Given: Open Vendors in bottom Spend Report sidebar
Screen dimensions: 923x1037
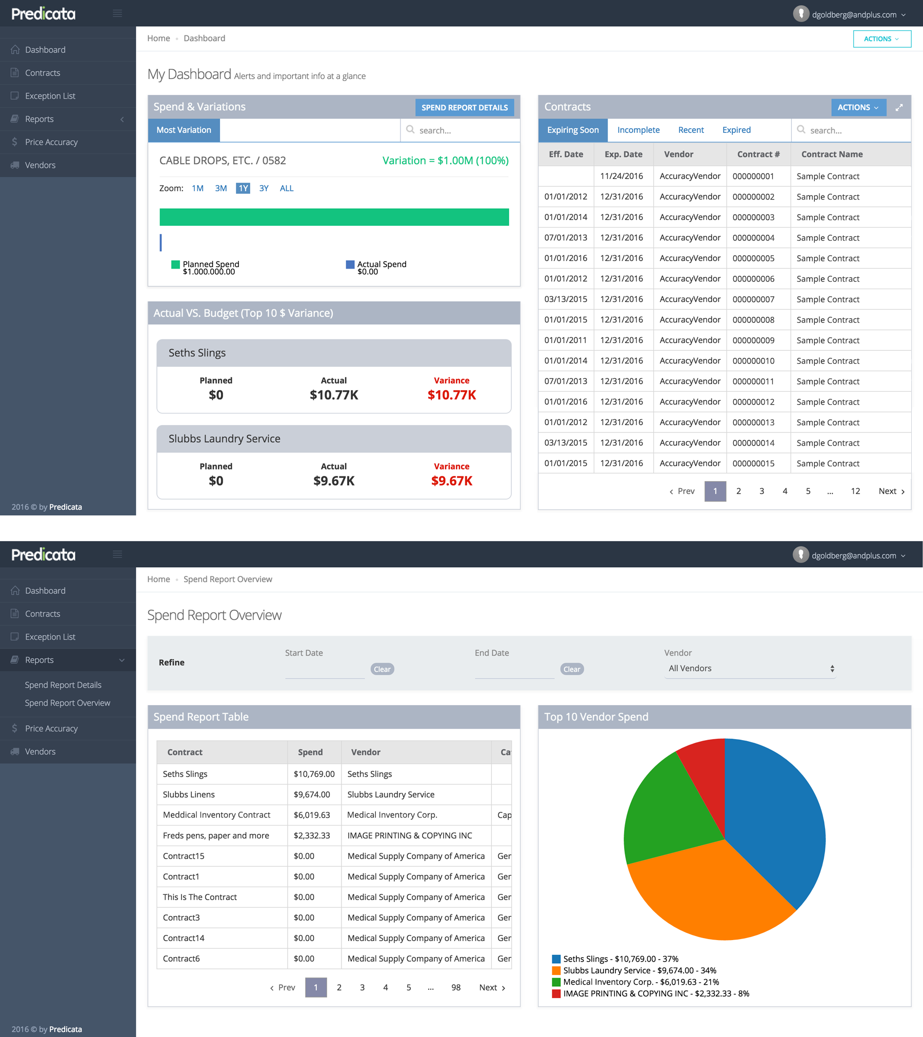Looking at the screenshot, I should point(68,751).
